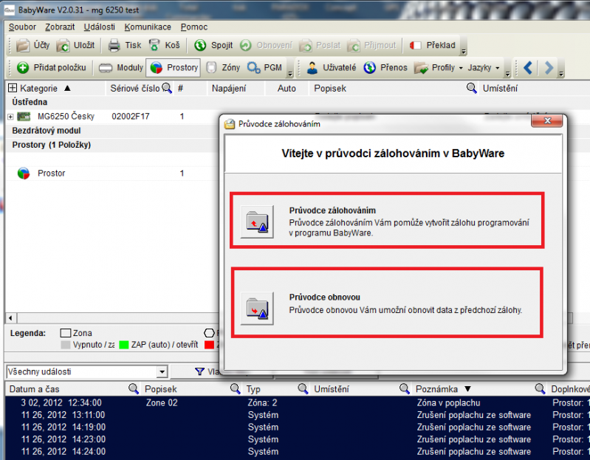Expand the MG6250 Česky tree node
The height and width of the screenshot is (460, 590).
click(x=10, y=117)
